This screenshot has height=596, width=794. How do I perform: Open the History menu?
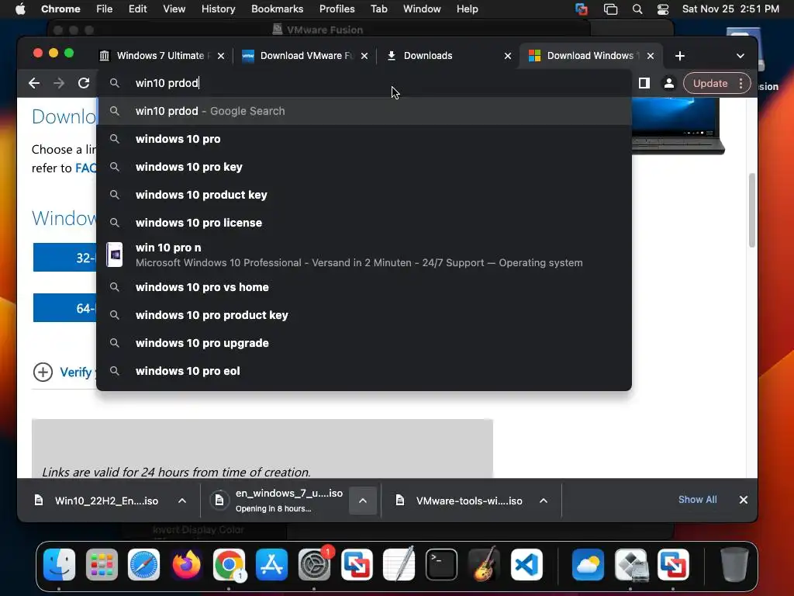click(218, 9)
